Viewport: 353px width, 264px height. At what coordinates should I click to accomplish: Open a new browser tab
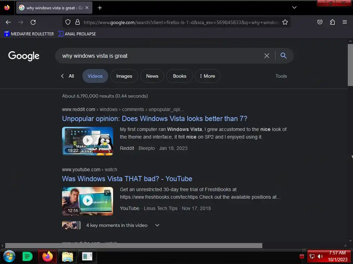[100, 8]
